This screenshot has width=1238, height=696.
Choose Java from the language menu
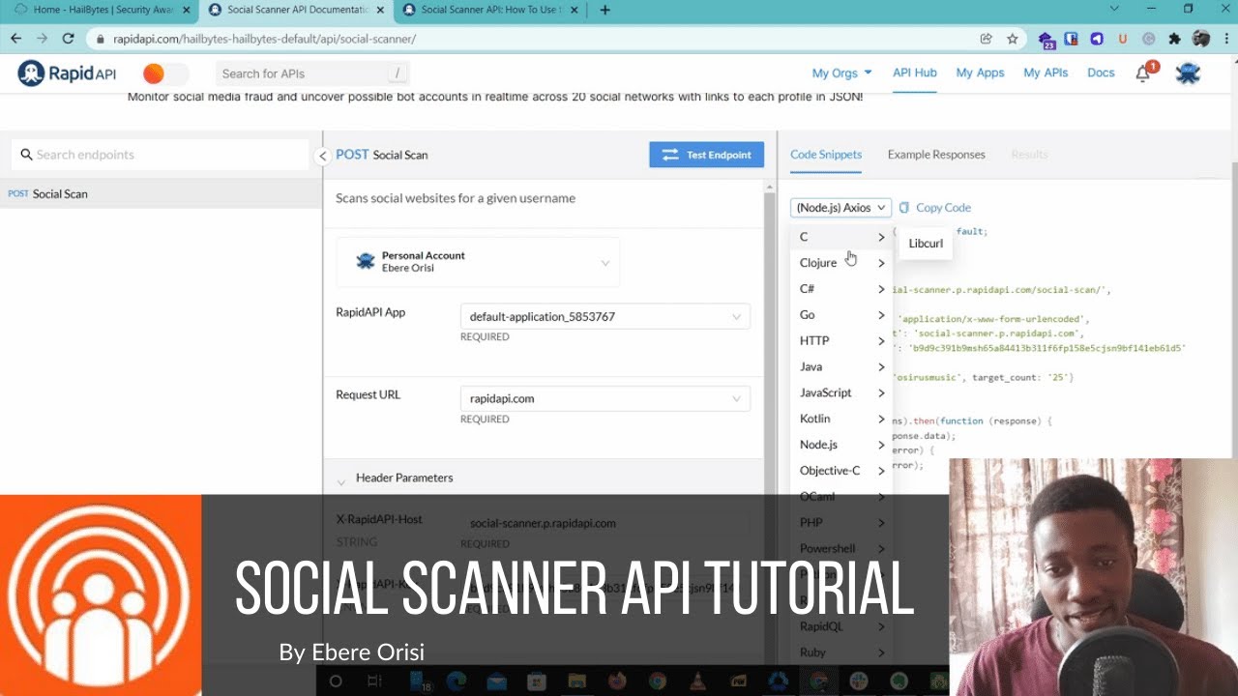(x=840, y=367)
